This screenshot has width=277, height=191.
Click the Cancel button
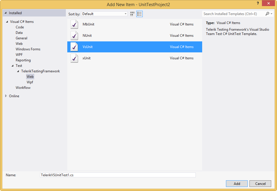pos(260,183)
